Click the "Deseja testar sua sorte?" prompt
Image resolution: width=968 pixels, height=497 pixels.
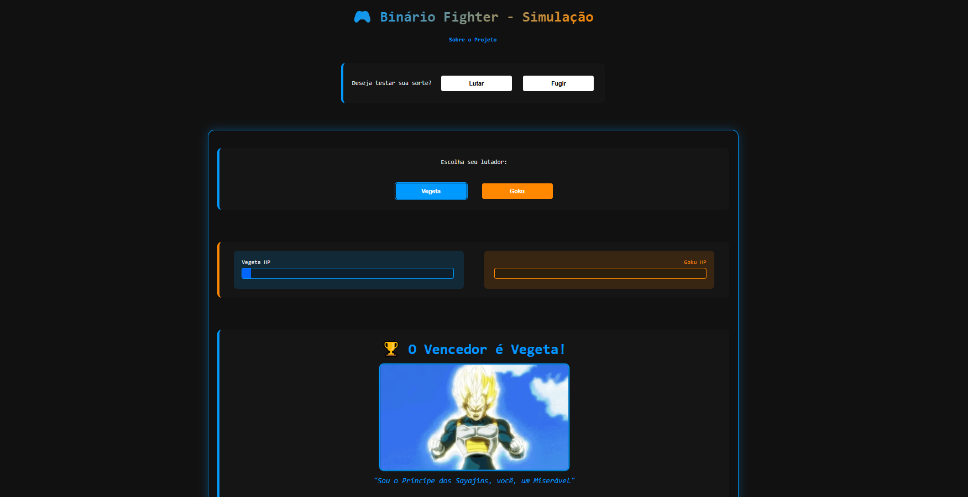(391, 83)
